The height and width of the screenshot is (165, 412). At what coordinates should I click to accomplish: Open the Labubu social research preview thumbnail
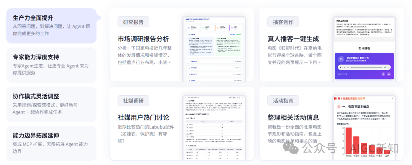[x=214, y=128]
